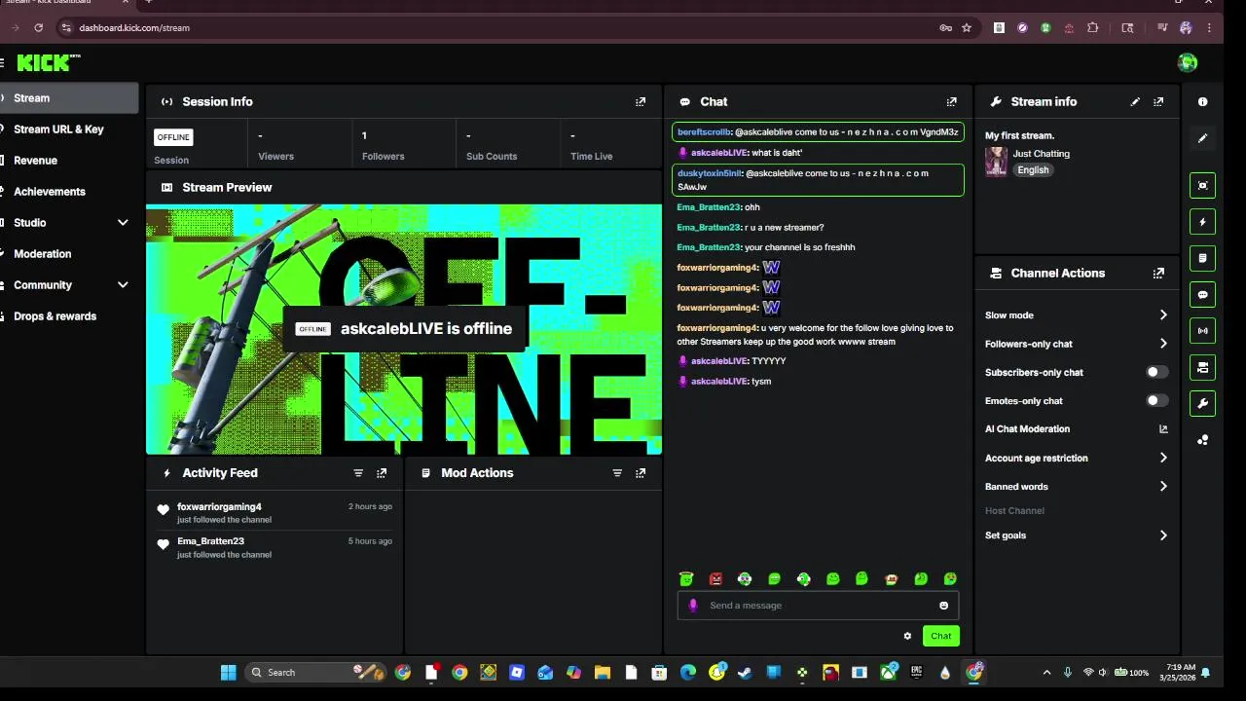Open Activity Feed filter options
Screen dimensions: 1246x701
tap(358, 473)
